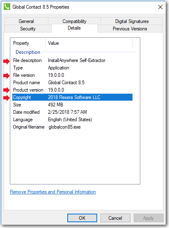
Task: Open the Previous Versions tab
Action: click(x=130, y=29)
